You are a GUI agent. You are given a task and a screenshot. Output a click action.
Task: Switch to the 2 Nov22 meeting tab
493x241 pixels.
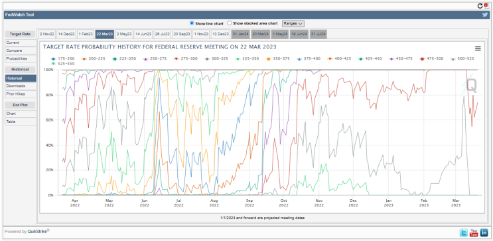point(47,34)
